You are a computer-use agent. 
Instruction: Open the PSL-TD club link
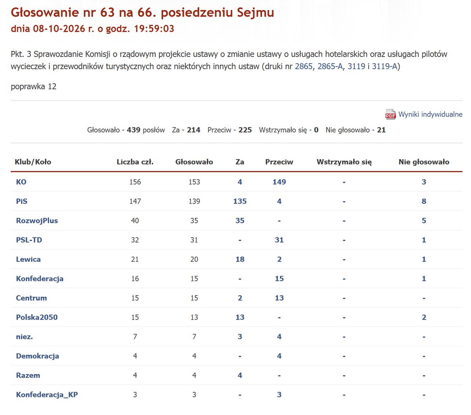tap(29, 240)
